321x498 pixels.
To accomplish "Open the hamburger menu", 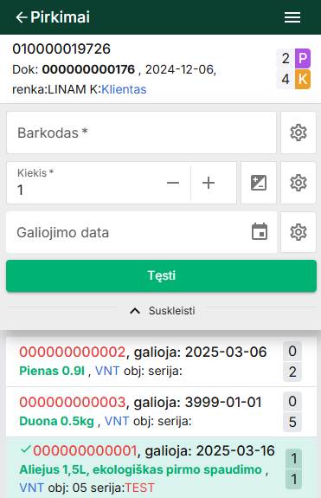I will [x=292, y=17].
